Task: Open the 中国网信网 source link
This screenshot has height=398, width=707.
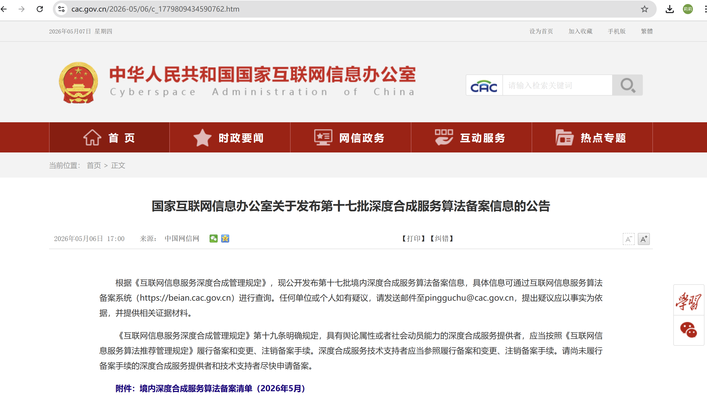Action: click(182, 238)
